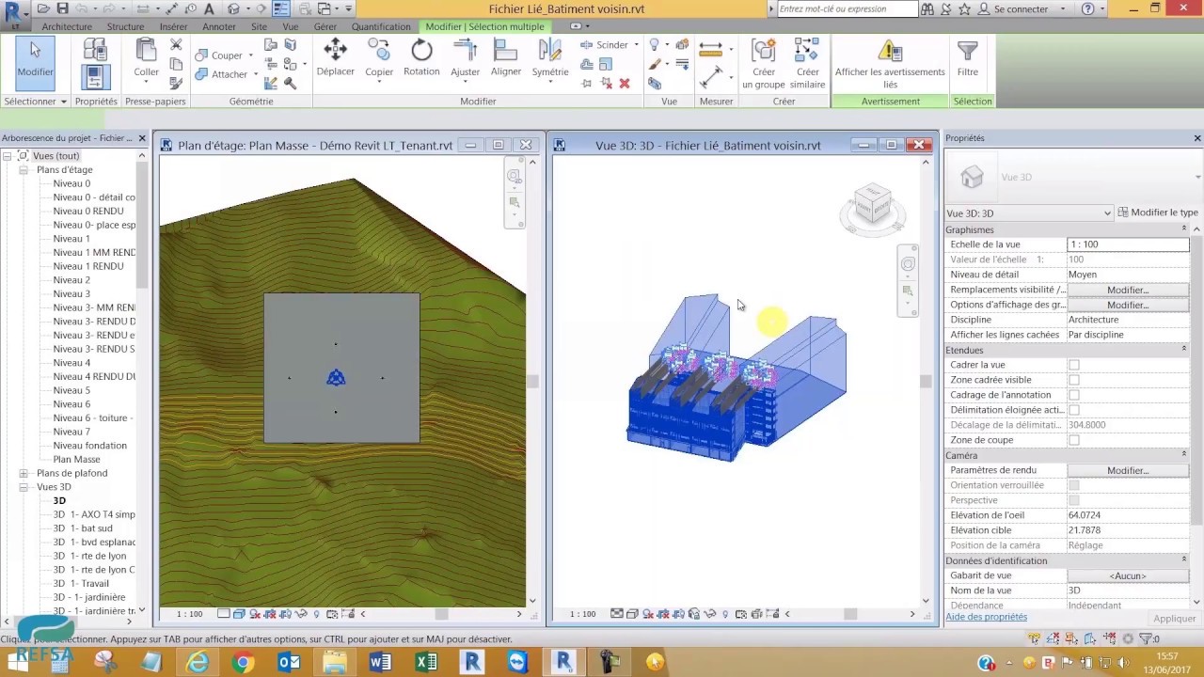
Task: Open Microsoft Word from the taskbar
Action: 380,662
